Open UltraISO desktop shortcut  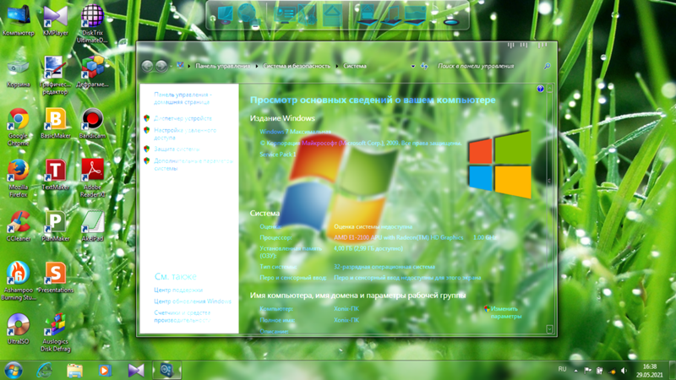18,328
